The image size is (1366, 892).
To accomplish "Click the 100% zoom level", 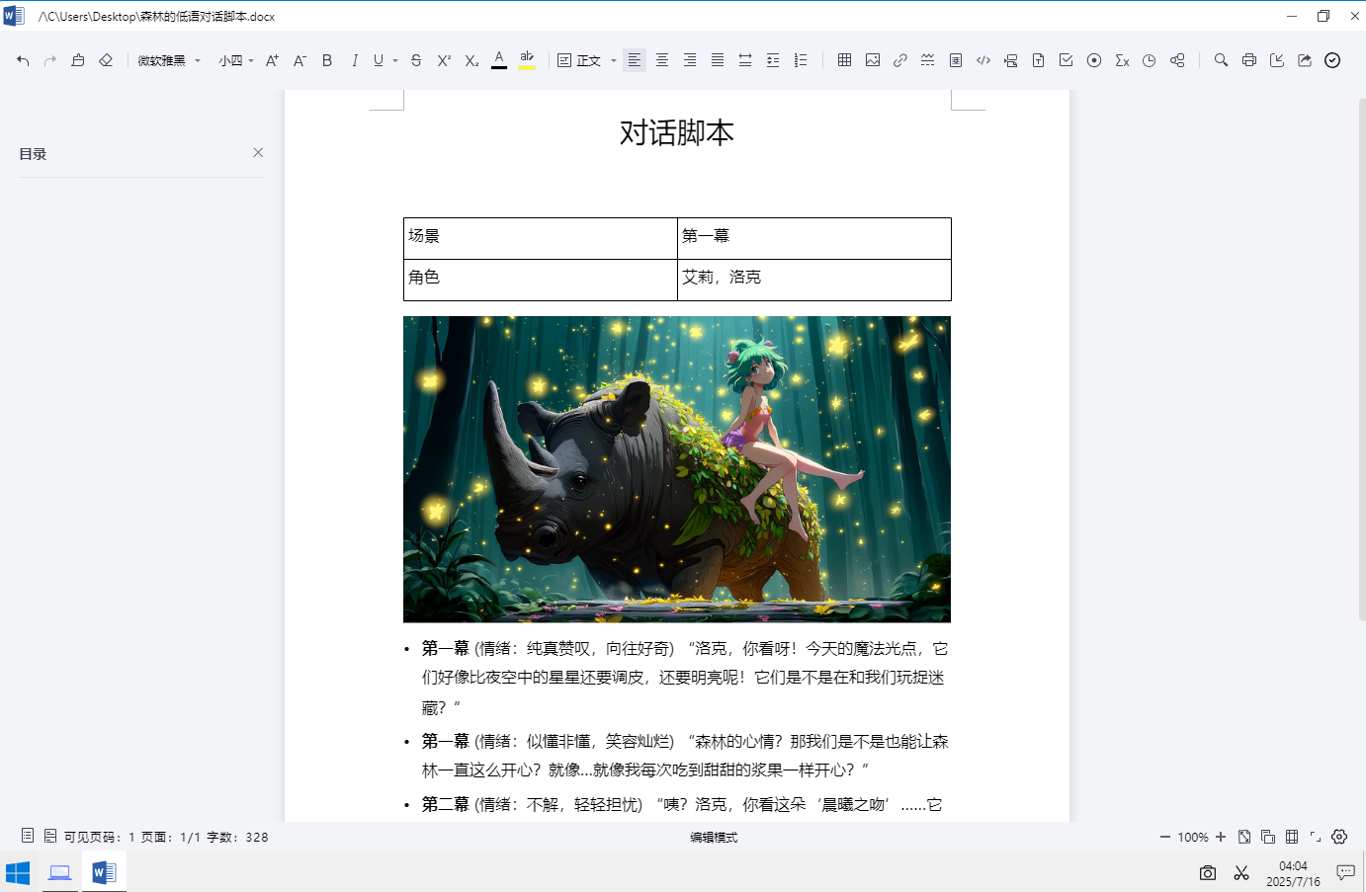I will click(1193, 837).
